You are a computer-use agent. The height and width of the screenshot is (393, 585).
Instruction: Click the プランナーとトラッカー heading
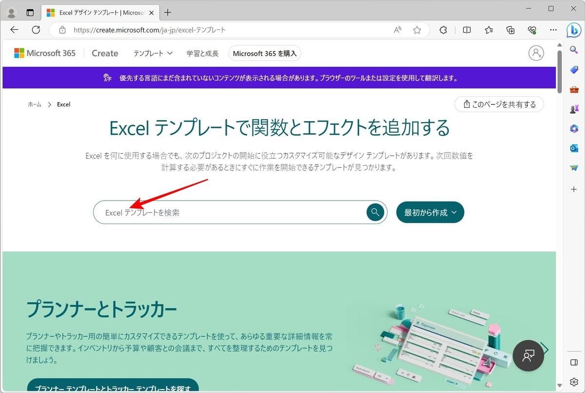coord(101,309)
